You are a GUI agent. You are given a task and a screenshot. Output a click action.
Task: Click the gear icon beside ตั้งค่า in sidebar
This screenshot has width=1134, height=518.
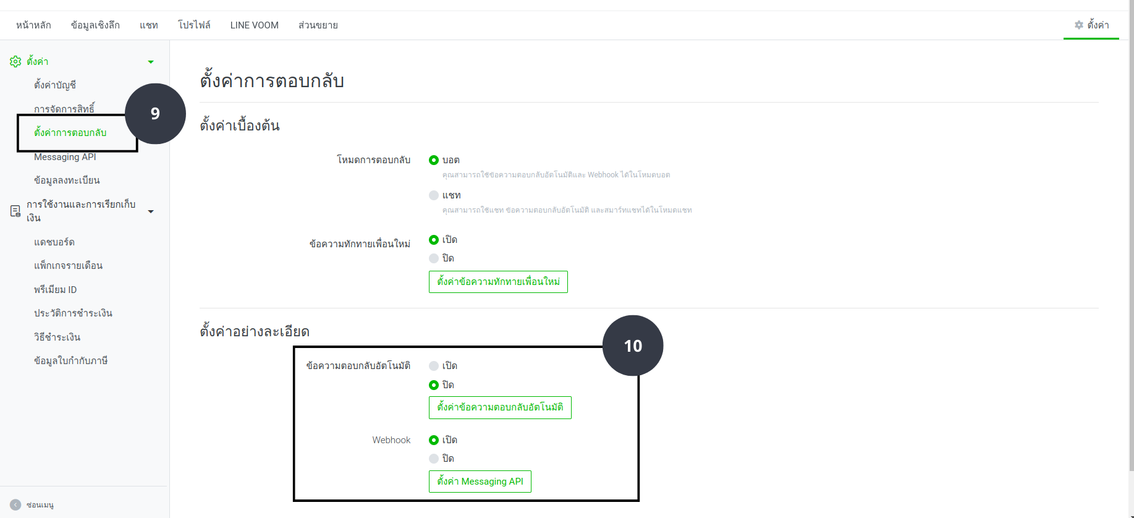(15, 61)
